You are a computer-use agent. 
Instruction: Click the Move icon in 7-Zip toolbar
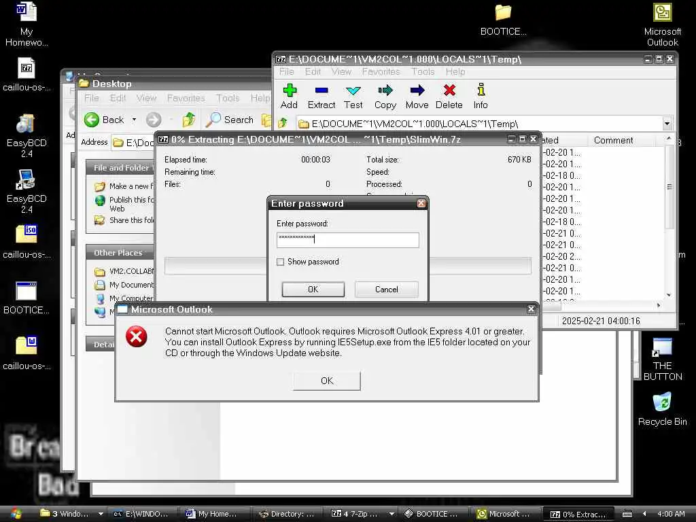point(417,90)
